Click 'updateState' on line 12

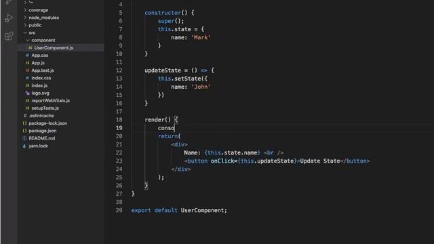pos(163,70)
